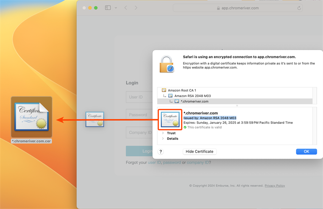The width and height of the screenshot is (323, 209).
Task: Reload the page with refresh icon
Action: (299, 8)
